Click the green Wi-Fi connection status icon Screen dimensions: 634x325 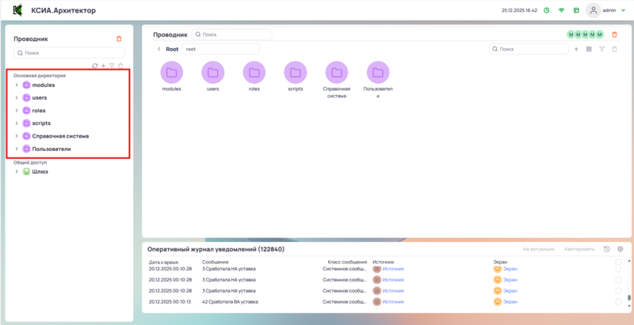(561, 11)
